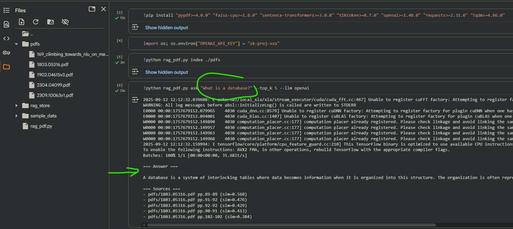Toggle show hidden files eye icon
This screenshot has width=513, height=229.
pyautogui.click(x=65, y=22)
